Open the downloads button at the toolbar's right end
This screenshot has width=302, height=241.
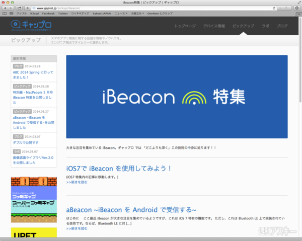point(297,8)
